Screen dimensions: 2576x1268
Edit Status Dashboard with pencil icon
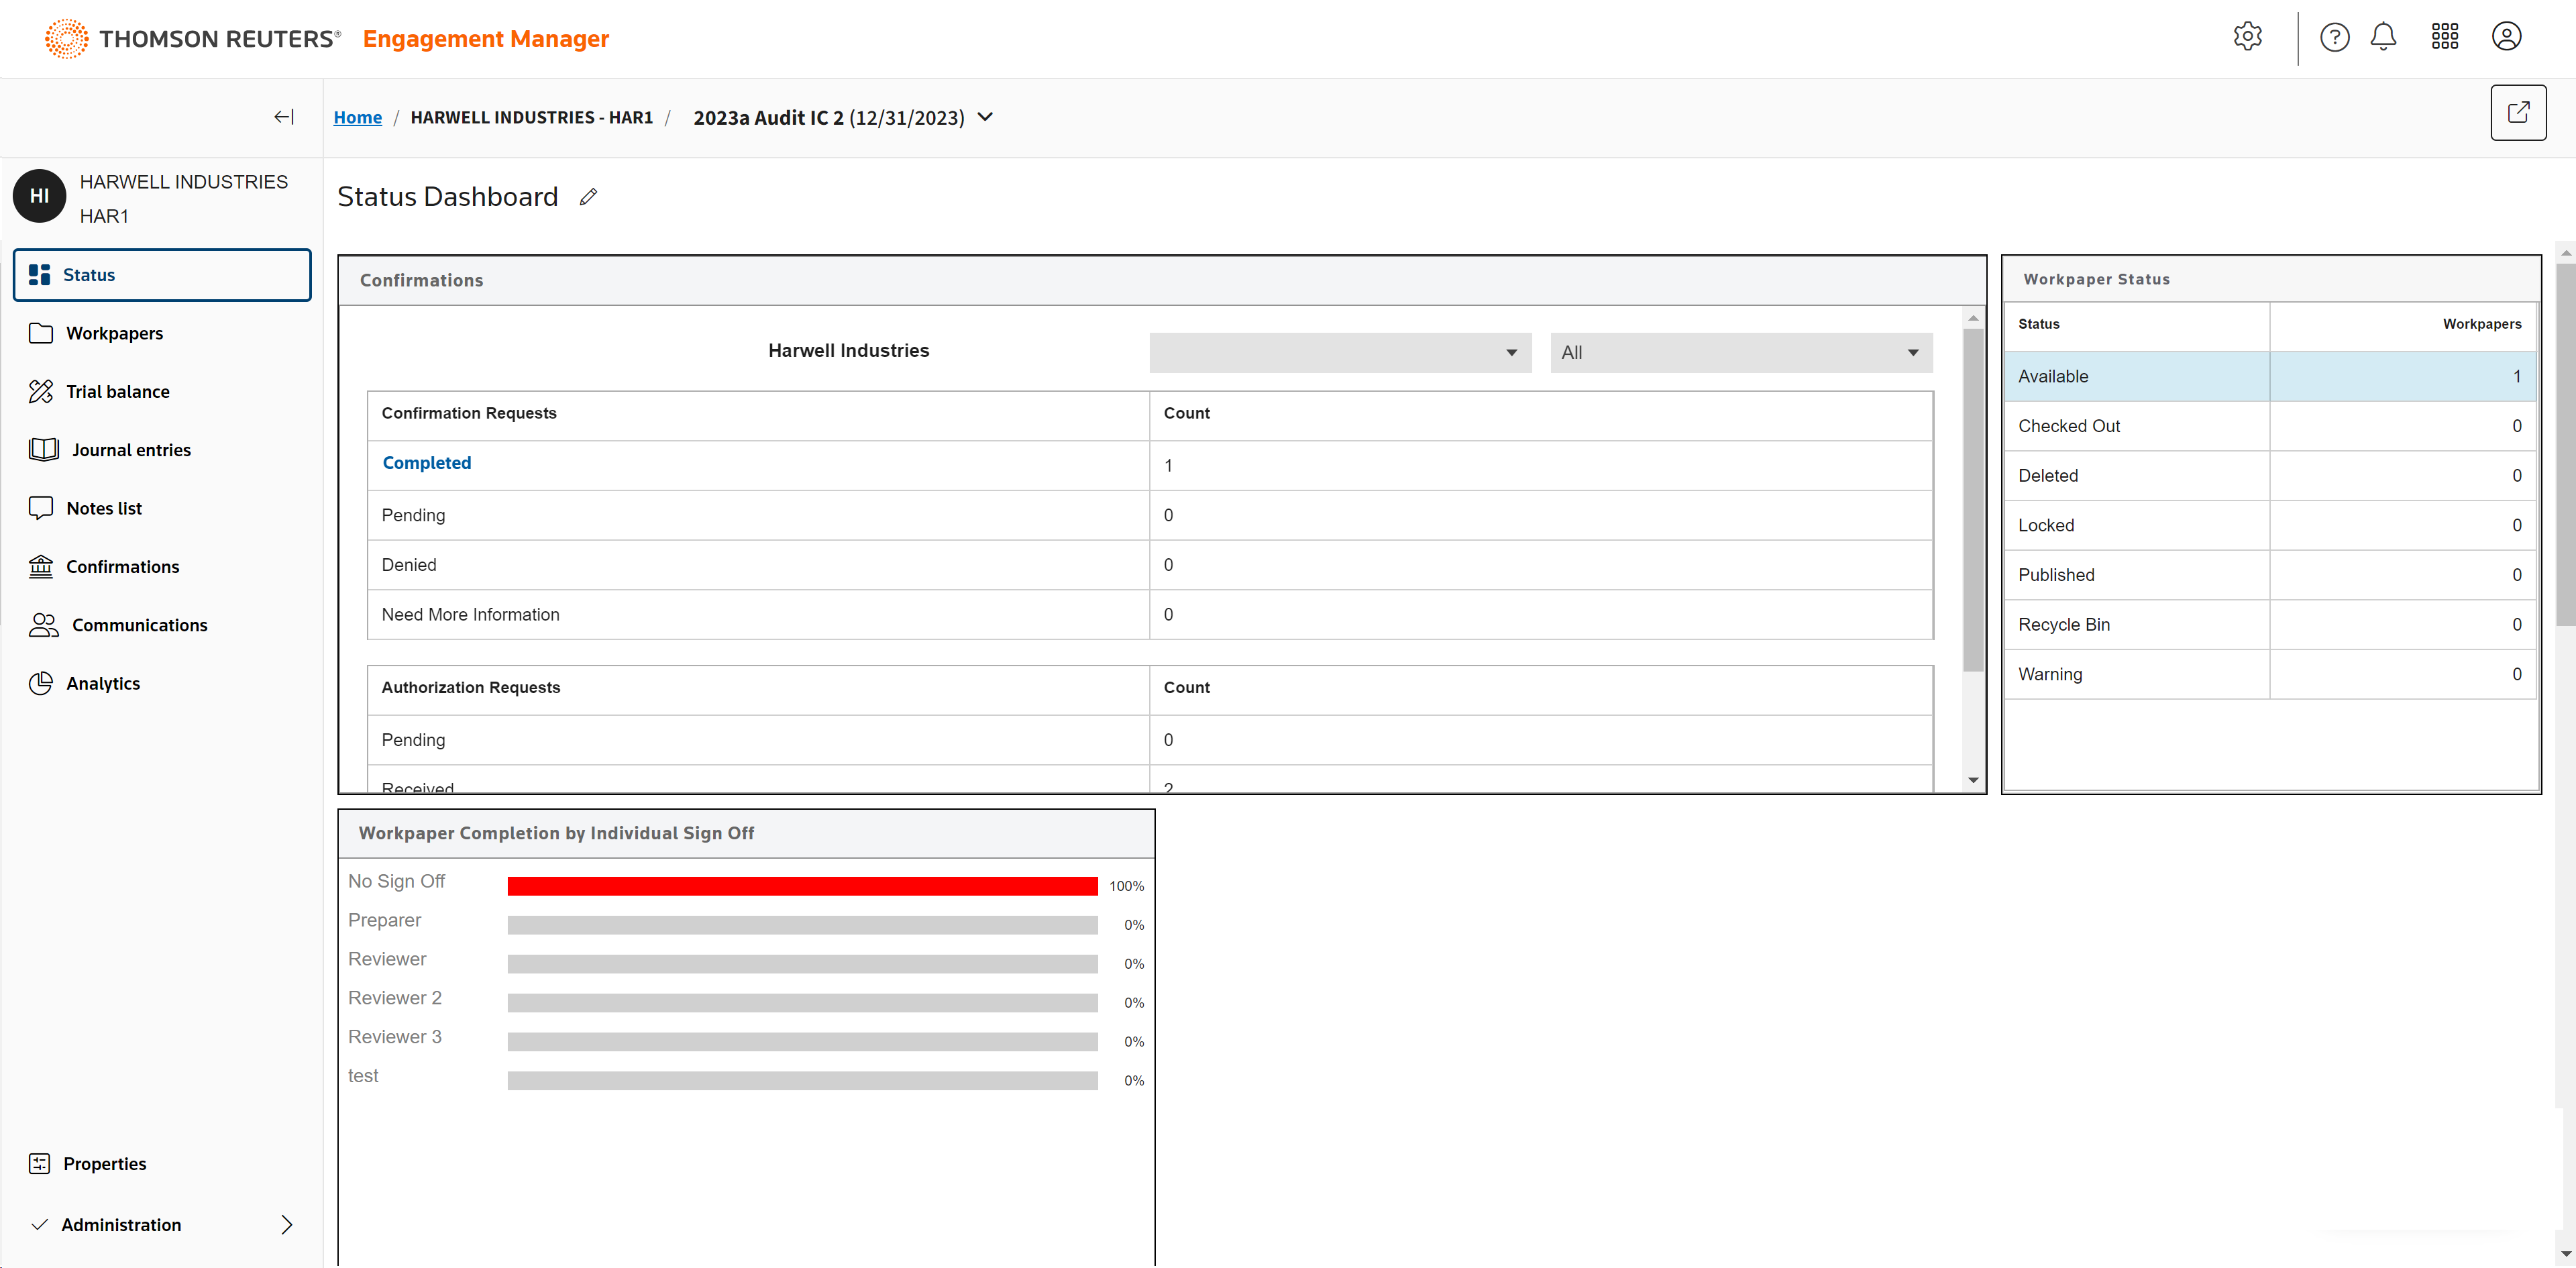(588, 197)
